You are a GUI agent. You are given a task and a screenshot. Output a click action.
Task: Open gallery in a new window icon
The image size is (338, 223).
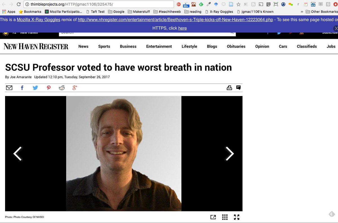[x=213, y=217]
